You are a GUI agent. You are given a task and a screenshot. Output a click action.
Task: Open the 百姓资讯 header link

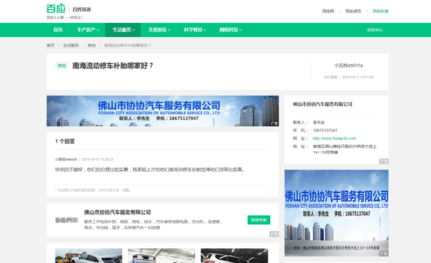(353, 11)
